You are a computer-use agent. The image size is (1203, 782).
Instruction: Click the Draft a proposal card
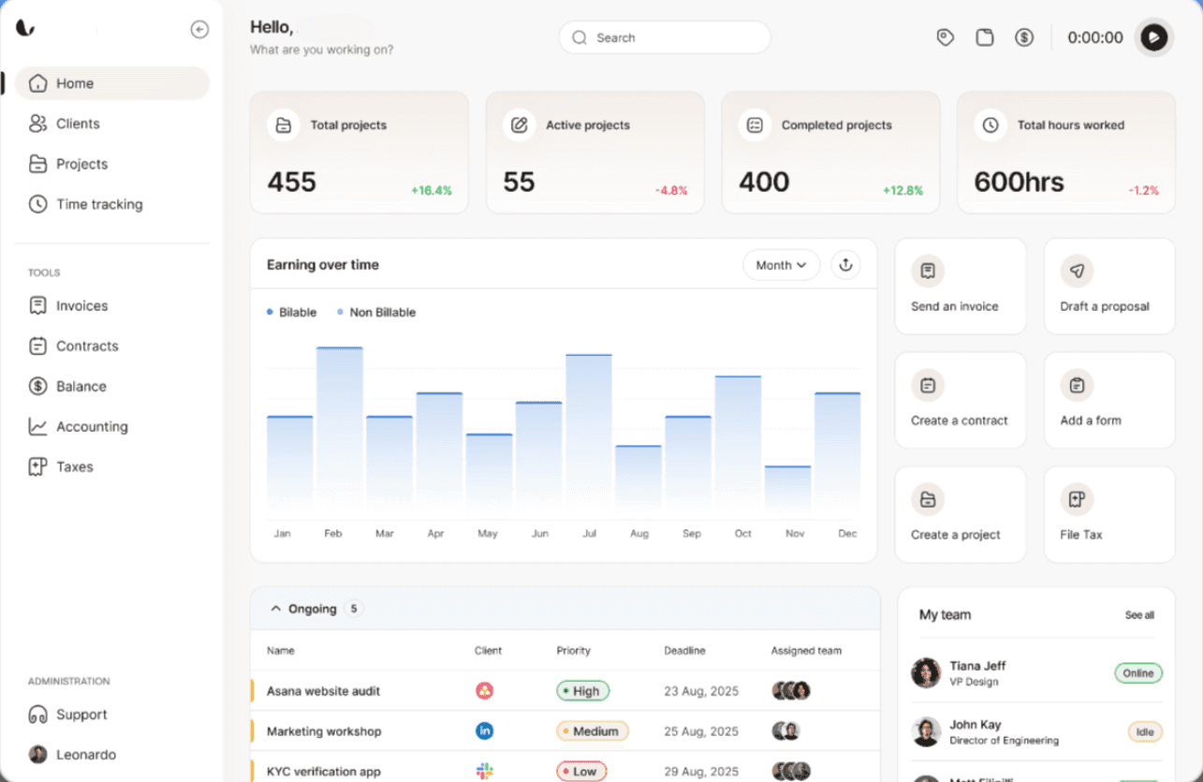1109,287
